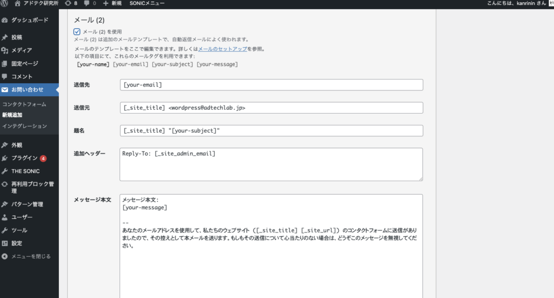Open the updates icon showing 8
The width and height of the screenshot is (554, 298).
[x=68, y=3]
